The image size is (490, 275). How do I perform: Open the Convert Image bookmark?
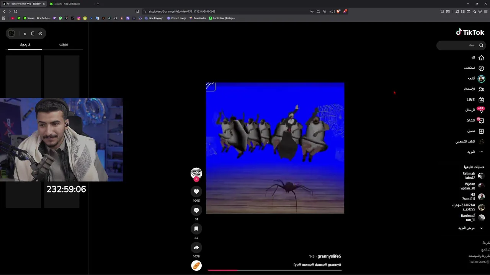pos(176,18)
